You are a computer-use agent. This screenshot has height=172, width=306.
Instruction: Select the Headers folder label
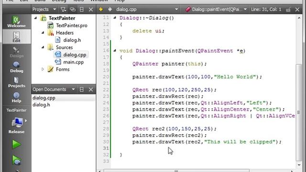tap(65, 32)
